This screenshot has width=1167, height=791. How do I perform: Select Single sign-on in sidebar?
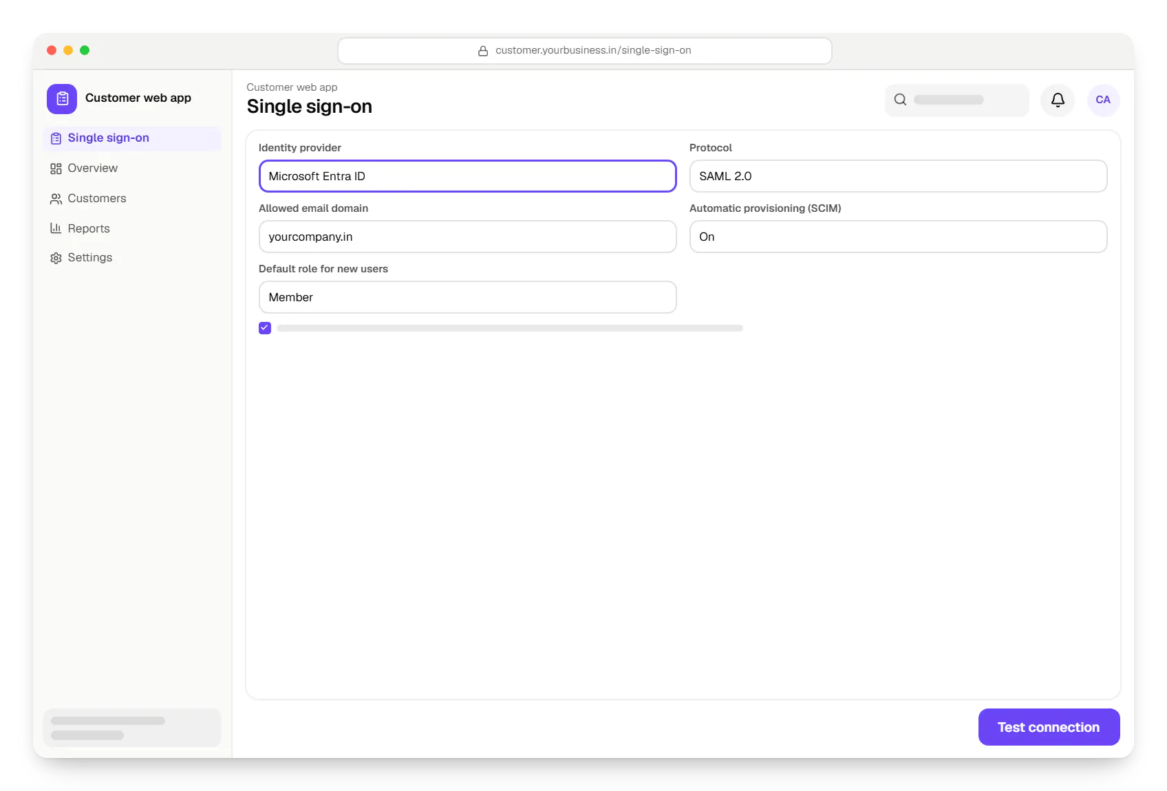pos(132,138)
